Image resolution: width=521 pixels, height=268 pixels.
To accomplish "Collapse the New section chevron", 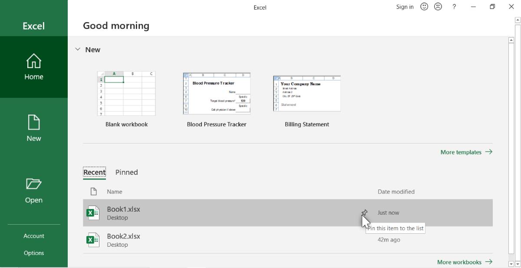I will [x=78, y=49].
